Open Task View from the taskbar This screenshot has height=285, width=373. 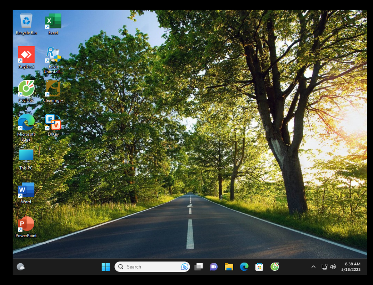tap(199, 267)
